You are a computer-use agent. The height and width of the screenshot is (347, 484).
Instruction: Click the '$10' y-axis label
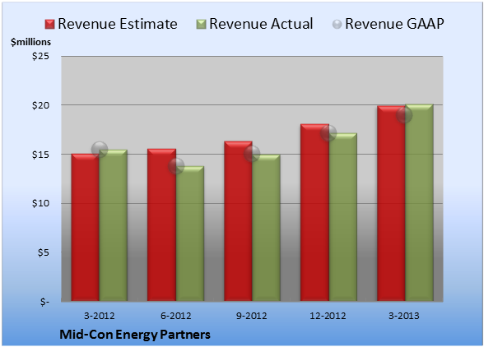tap(40, 204)
